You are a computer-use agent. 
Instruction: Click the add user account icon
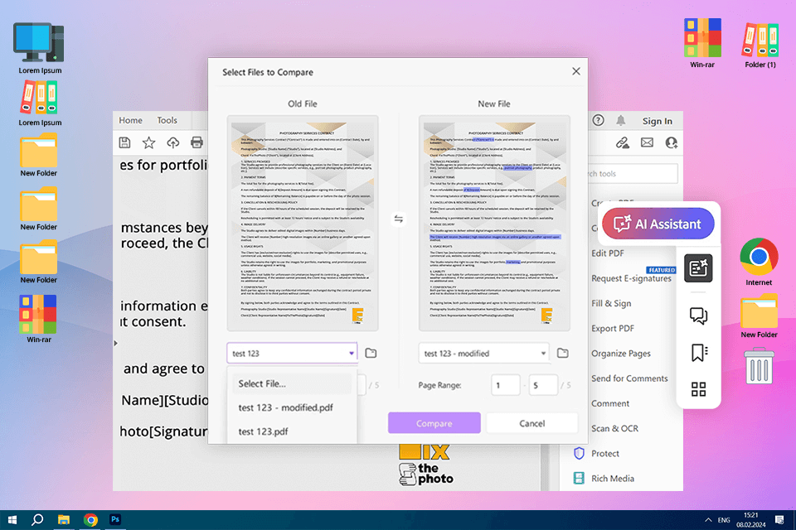tap(671, 142)
